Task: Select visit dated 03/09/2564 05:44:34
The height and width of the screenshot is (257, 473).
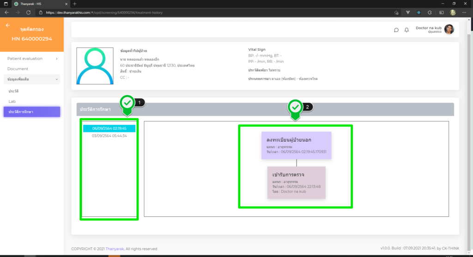Action: pos(109,136)
